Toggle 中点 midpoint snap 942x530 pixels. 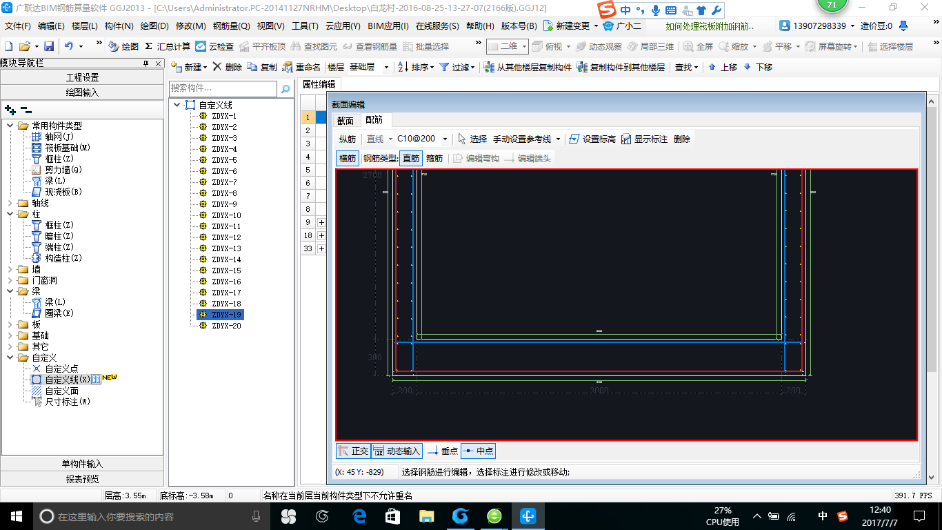pyautogui.click(x=478, y=451)
